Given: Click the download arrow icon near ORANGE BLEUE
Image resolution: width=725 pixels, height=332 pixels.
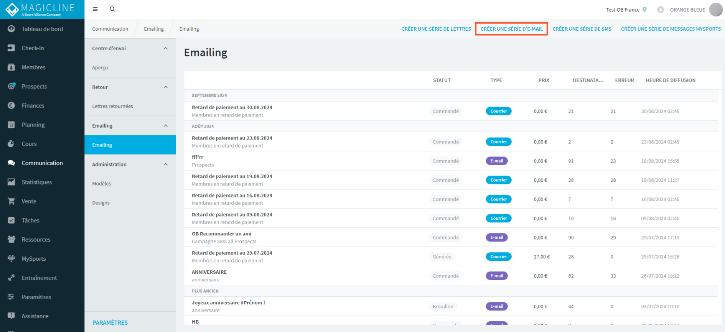Looking at the screenshot, I should 660,10.
